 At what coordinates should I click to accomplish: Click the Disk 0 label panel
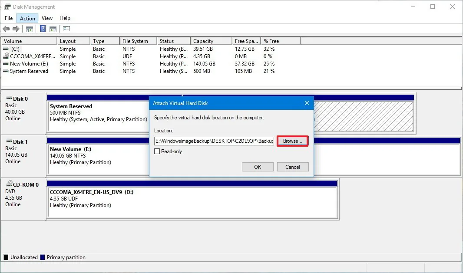click(23, 113)
